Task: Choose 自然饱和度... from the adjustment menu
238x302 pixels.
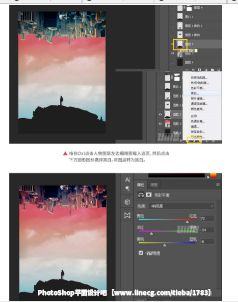Action: tap(202, 77)
